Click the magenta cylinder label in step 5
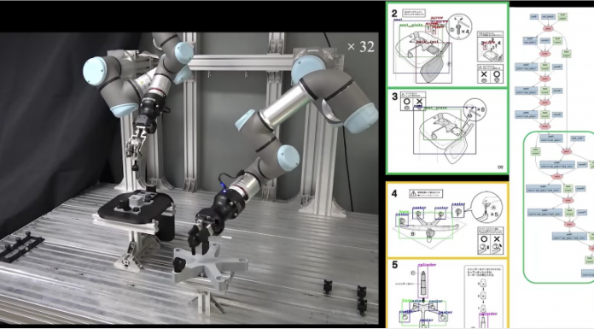This screenshot has width=594, height=329. [x=427, y=265]
